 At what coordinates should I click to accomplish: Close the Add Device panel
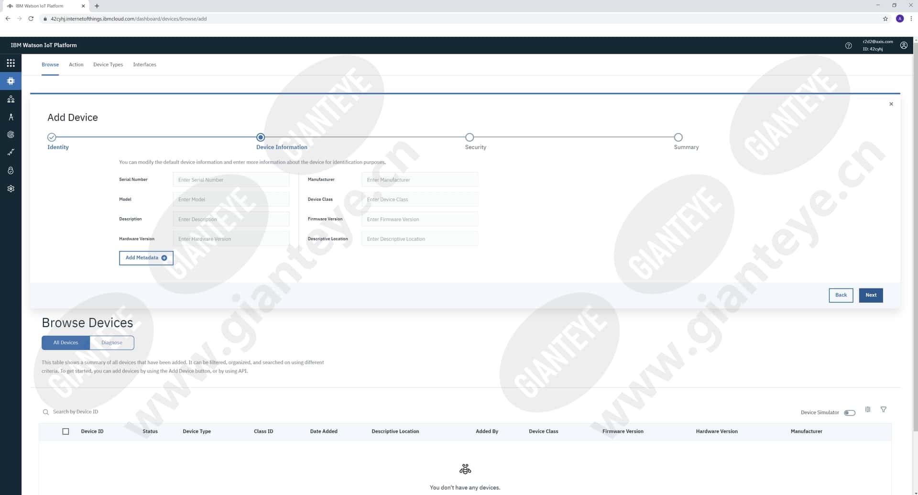tap(891, 104)
